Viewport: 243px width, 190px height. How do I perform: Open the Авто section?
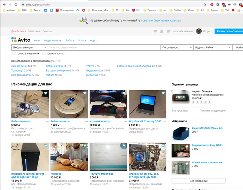(37, 41)
